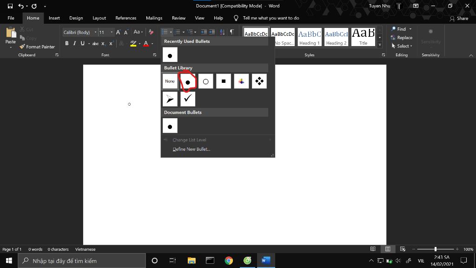
Task: Toggle Show/Hide paragraph marks
Action: (232, 32)
